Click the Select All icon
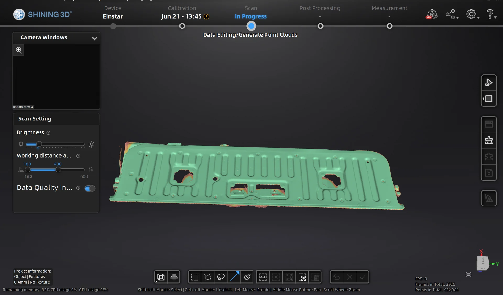 [x=263, y=277]
